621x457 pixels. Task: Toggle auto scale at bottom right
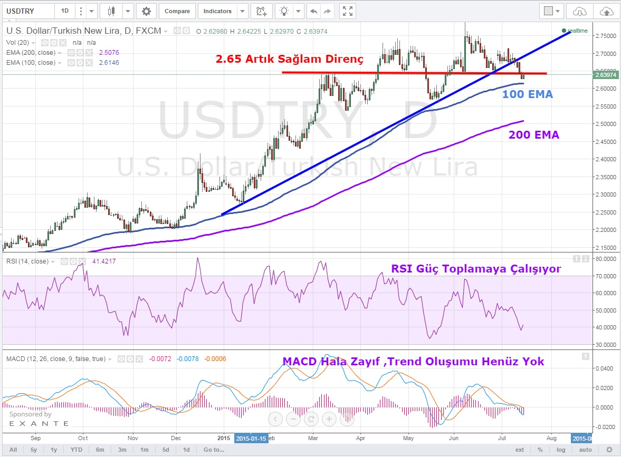point(585,450)
